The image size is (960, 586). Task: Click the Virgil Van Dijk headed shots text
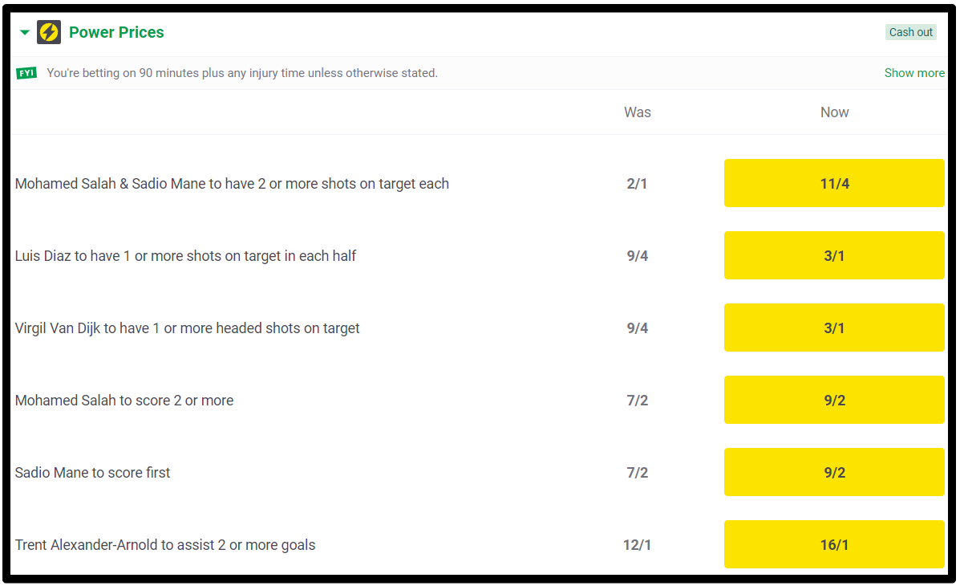tap(187, 328)
